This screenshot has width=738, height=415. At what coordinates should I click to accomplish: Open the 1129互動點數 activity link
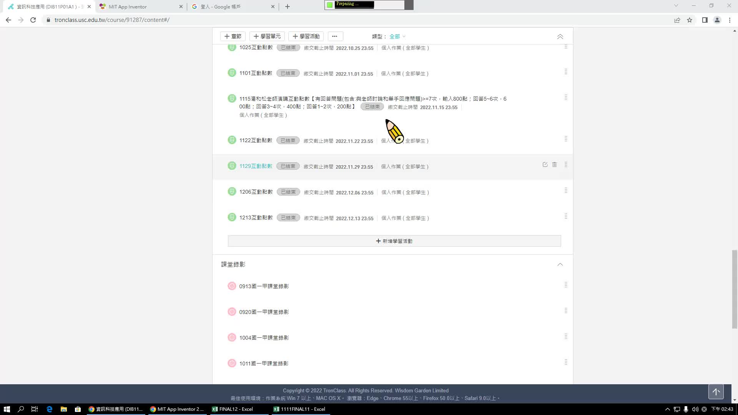(x=256, y=166)
